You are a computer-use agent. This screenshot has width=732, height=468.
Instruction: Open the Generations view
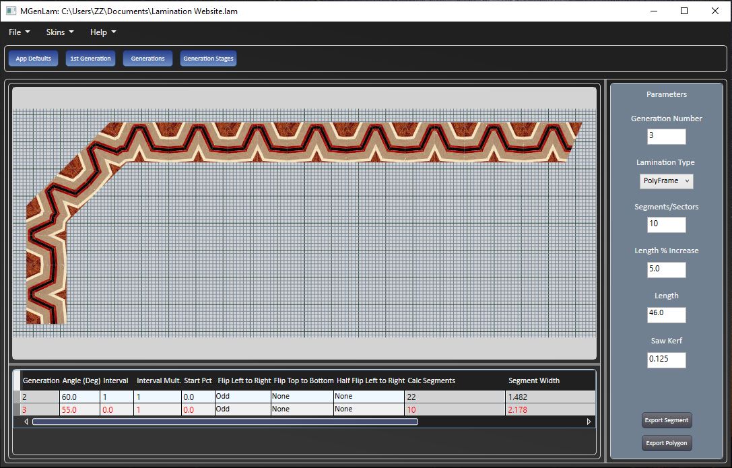point(147,59)
